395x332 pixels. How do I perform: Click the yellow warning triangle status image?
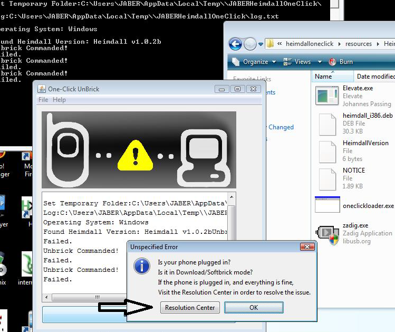coord(136,156)
